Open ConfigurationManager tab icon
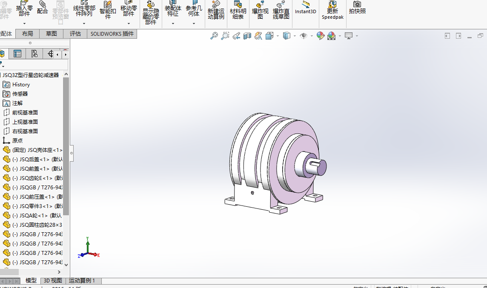 pyautogui.click(x=34, y=54)
